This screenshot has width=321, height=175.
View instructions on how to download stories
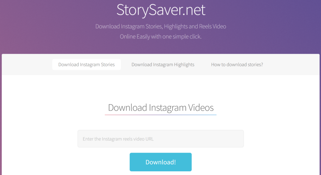coord(237,64)
